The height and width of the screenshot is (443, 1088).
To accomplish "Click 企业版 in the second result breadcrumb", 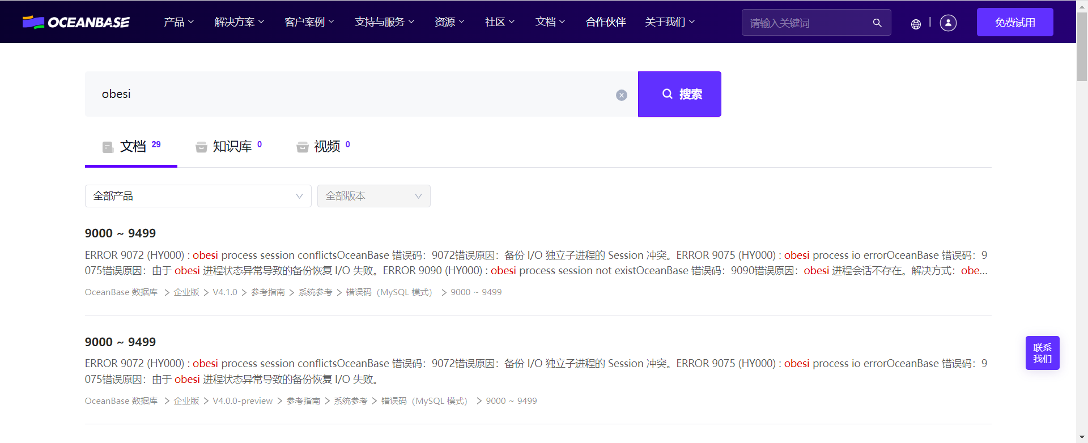I will [186, 401].
